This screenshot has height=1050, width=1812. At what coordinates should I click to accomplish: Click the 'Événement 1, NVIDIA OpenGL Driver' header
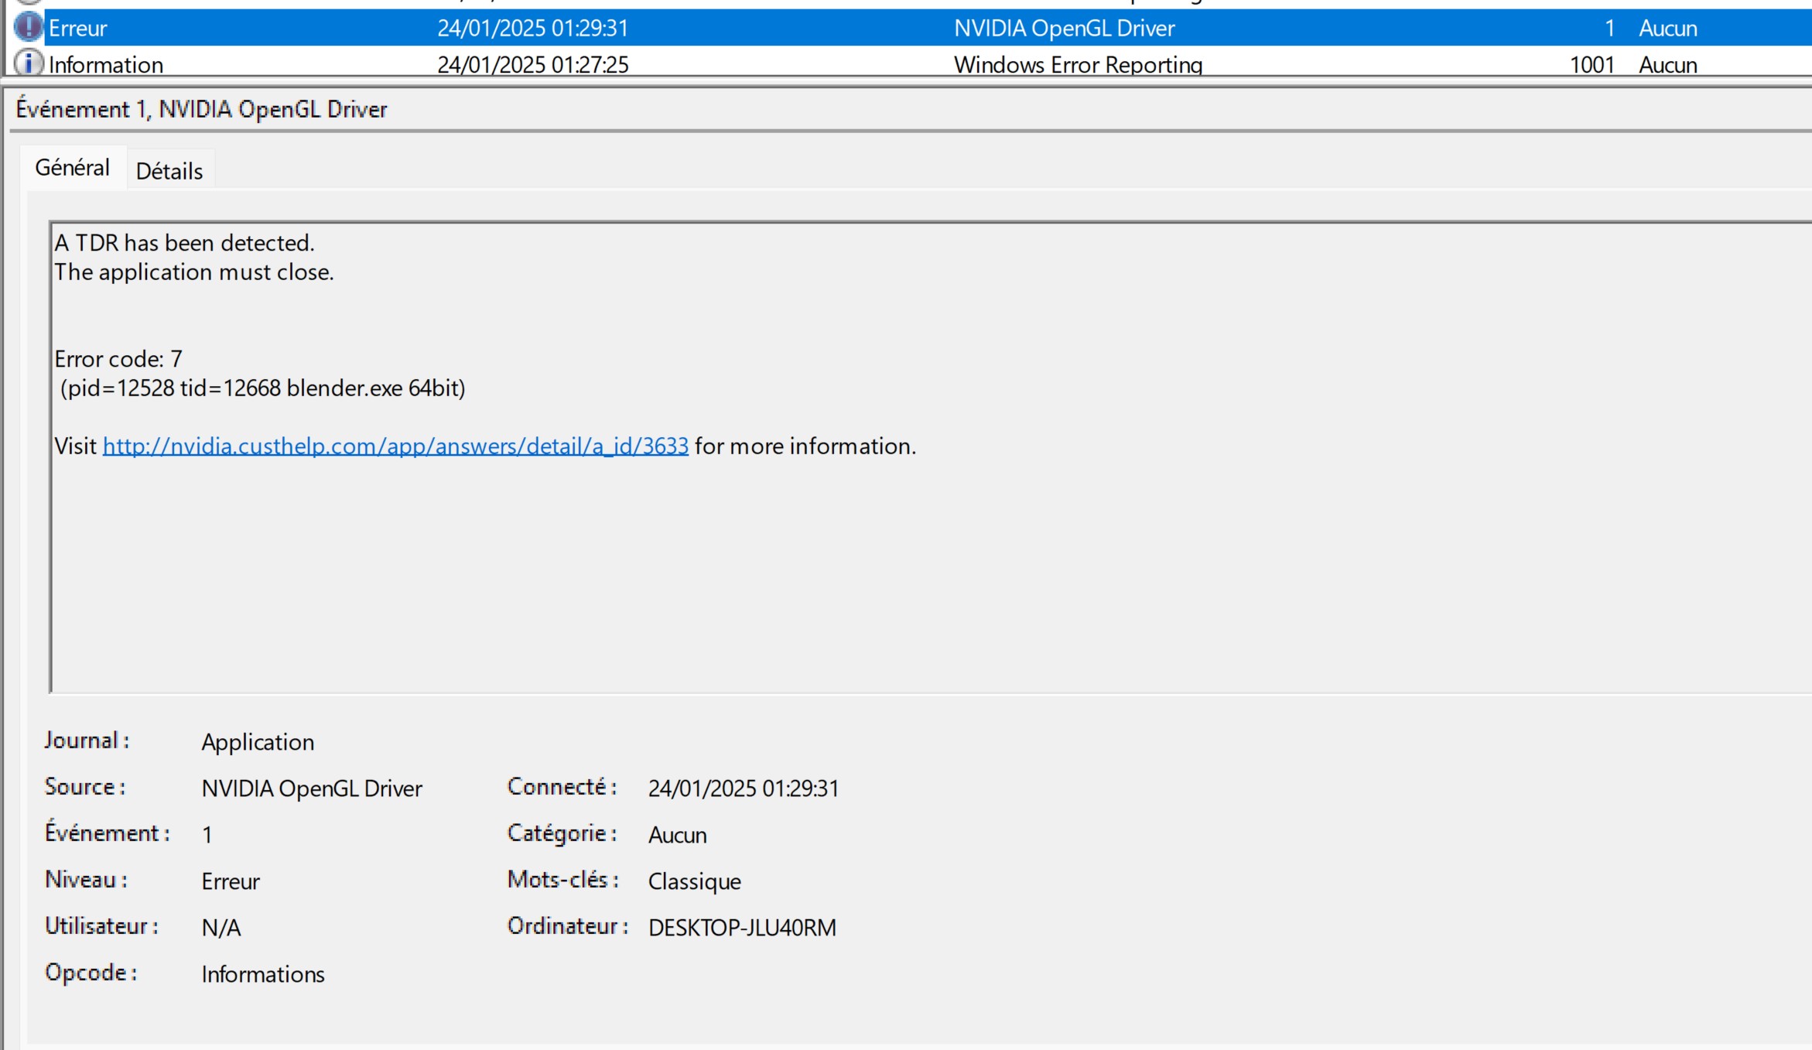click(201, 109)
